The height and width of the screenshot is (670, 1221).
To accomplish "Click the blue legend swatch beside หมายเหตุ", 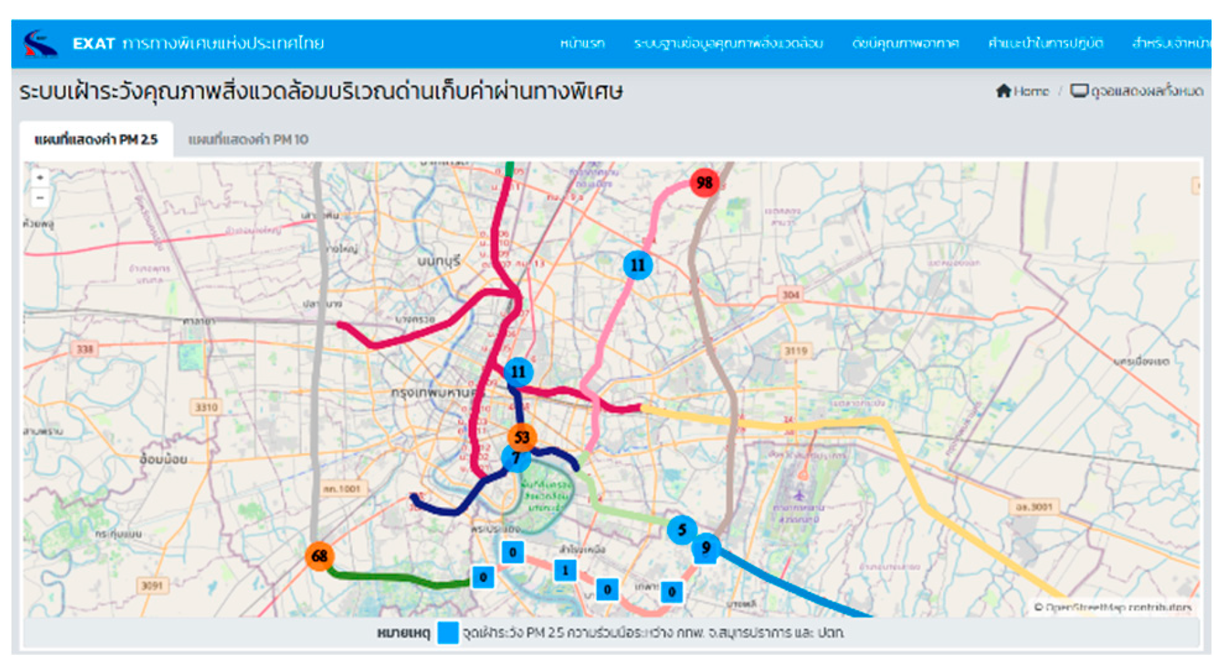I will coord(448,633).
